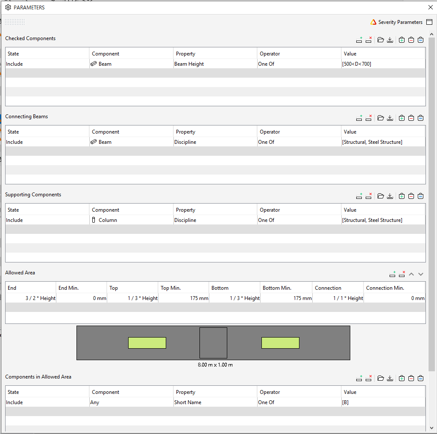437x434 pixels.
Task: Select Short Name property cell
Action: 215,402
